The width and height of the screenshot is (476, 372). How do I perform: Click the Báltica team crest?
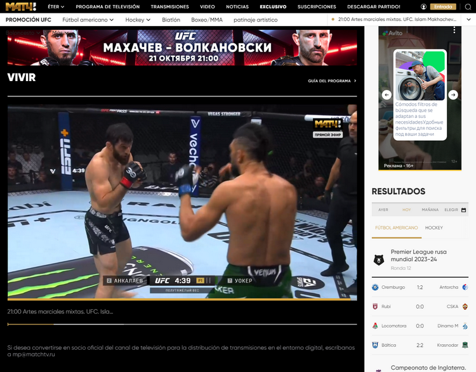tap(375, 345)
